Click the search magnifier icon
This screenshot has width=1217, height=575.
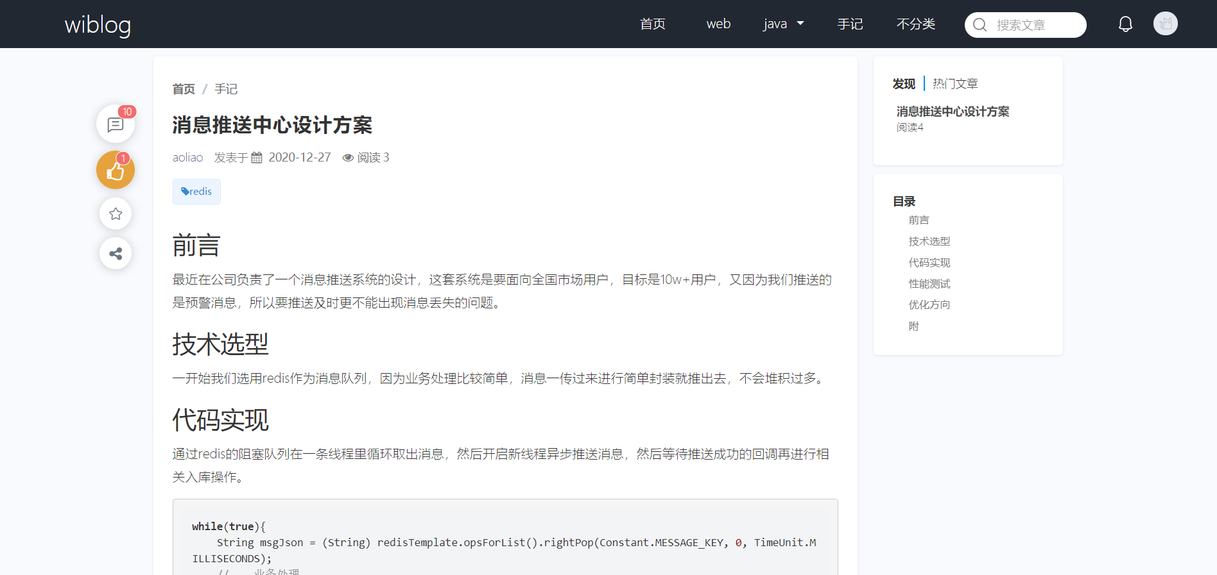tap(980, 25)
